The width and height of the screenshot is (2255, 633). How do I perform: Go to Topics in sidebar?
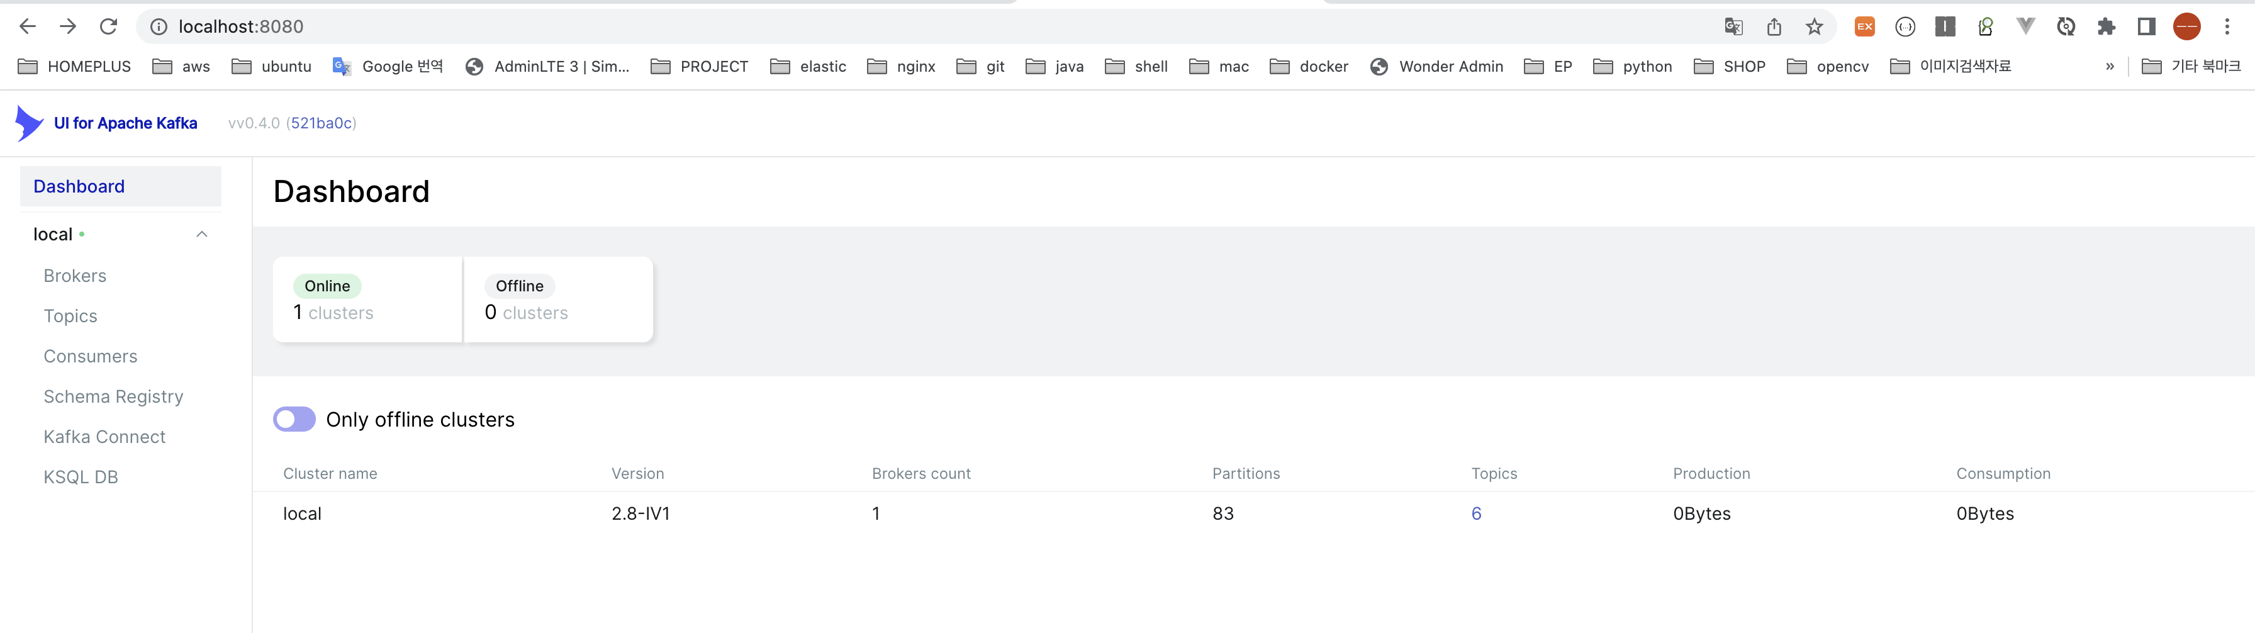coord(70,316)
